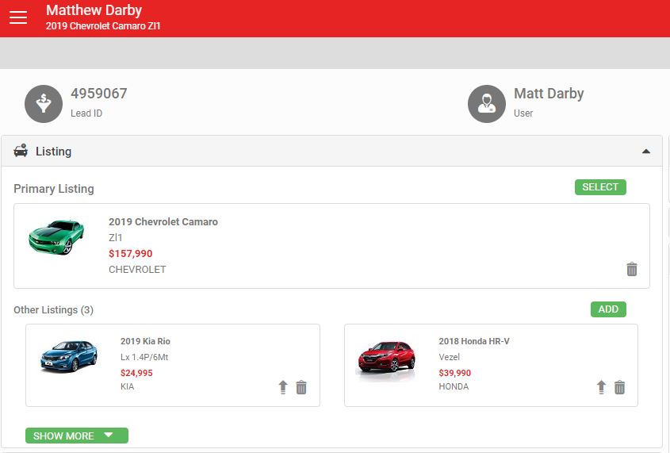The width and height of the screenshot is (670, 453).
Task: Click the HONDA make label
Action: (454, 386)
